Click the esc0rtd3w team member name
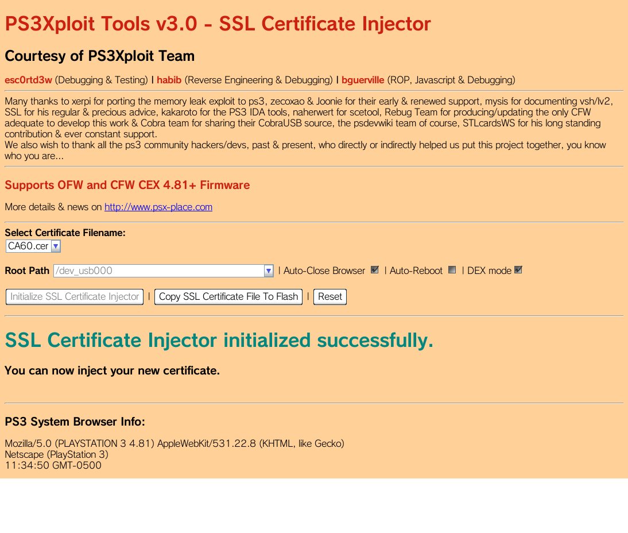The width and height of the screenshot is (628, 533). (29, 80)
